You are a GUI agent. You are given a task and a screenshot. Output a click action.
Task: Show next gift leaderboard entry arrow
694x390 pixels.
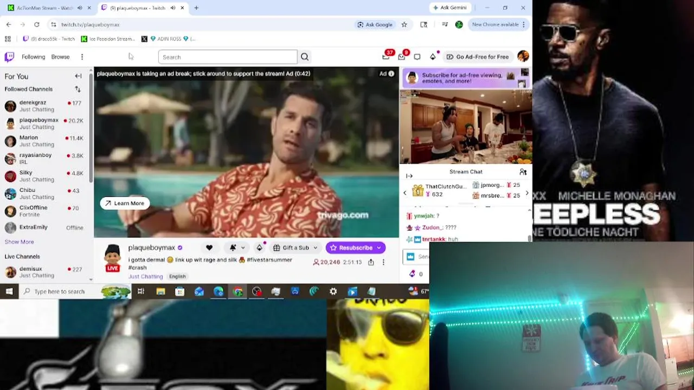pyautogui.click(x=527, y=193)
